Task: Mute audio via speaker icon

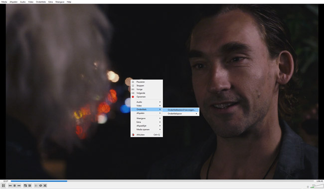Action: click(308, 187)
